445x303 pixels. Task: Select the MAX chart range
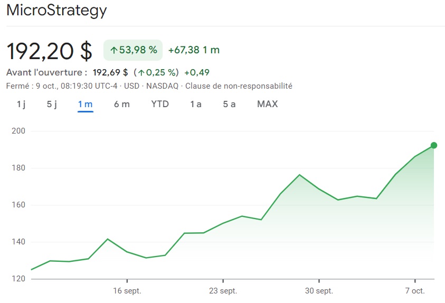(x=267, y=104)
